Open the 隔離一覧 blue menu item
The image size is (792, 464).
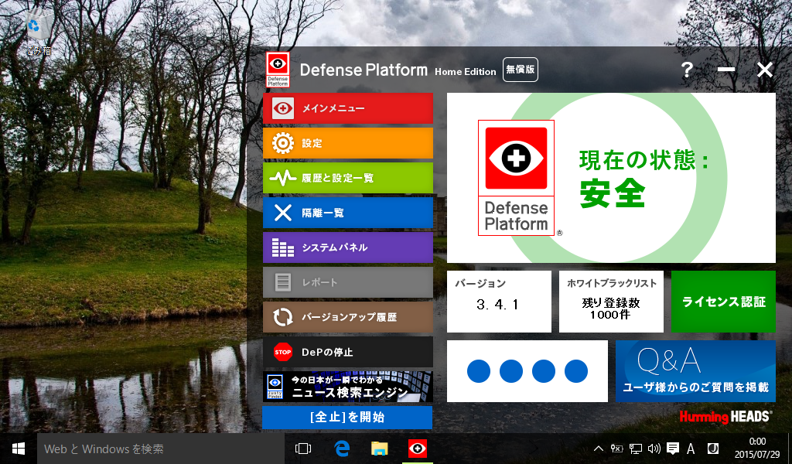(347, 213)
